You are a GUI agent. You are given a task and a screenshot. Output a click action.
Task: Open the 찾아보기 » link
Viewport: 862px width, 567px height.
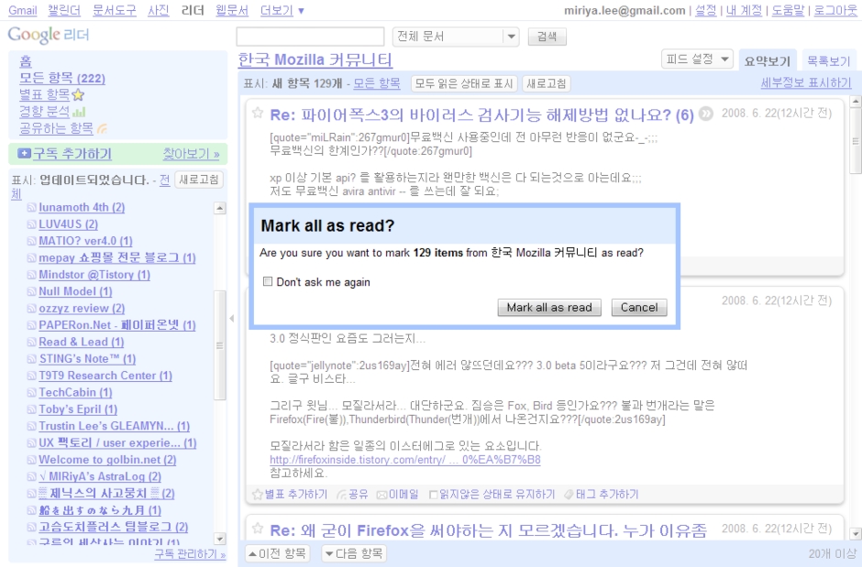pos(191,154)
